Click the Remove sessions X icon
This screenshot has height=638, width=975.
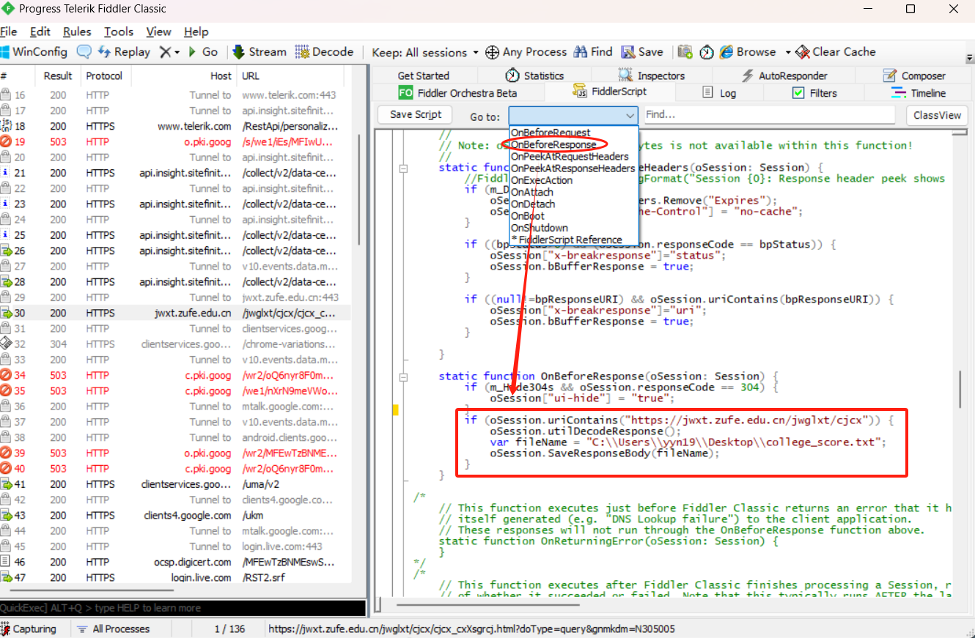coord(166,52)
